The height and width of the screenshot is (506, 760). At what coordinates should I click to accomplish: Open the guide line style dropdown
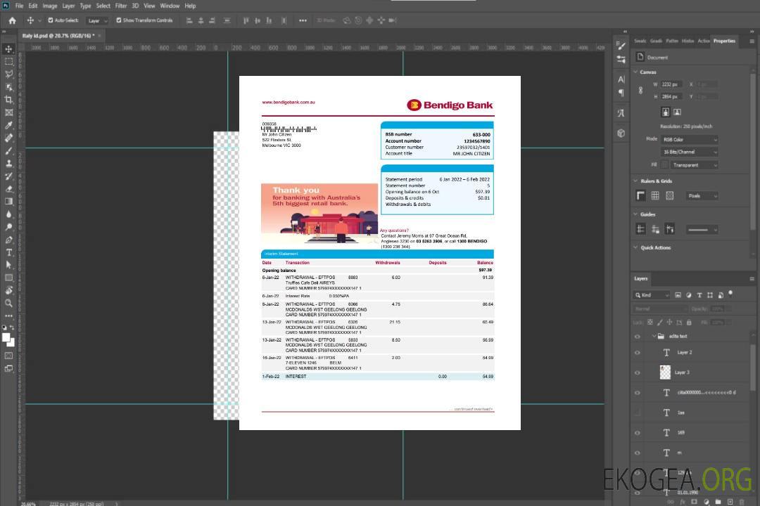point(702,230)
